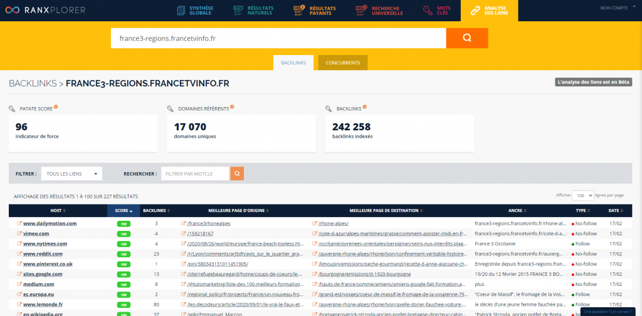This screenshot has width=642, height=316.
Task: Click the 100 score badge for www.reddit.com
Action: click(124, 254)
